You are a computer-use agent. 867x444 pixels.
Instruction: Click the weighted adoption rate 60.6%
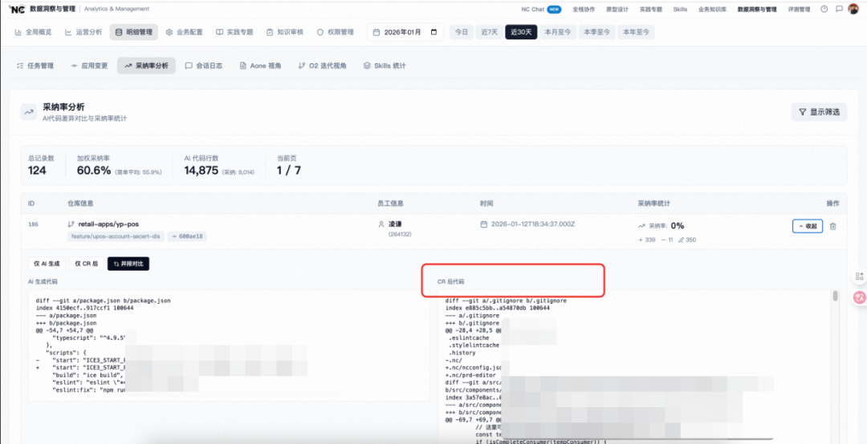tap(94, 171)
